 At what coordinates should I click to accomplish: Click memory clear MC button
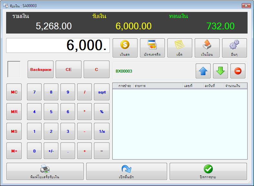pos(14,92)
